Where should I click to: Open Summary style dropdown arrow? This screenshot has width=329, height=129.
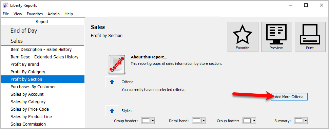[306, 121]
